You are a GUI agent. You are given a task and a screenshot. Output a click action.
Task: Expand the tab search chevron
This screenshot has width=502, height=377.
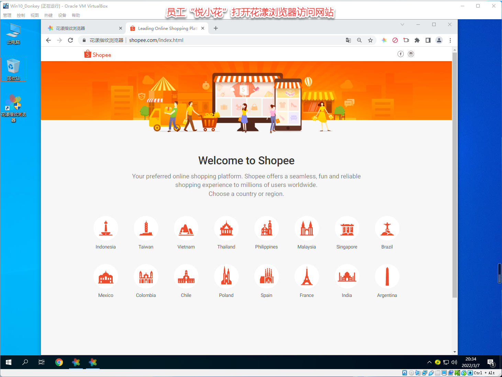point(402,24)
